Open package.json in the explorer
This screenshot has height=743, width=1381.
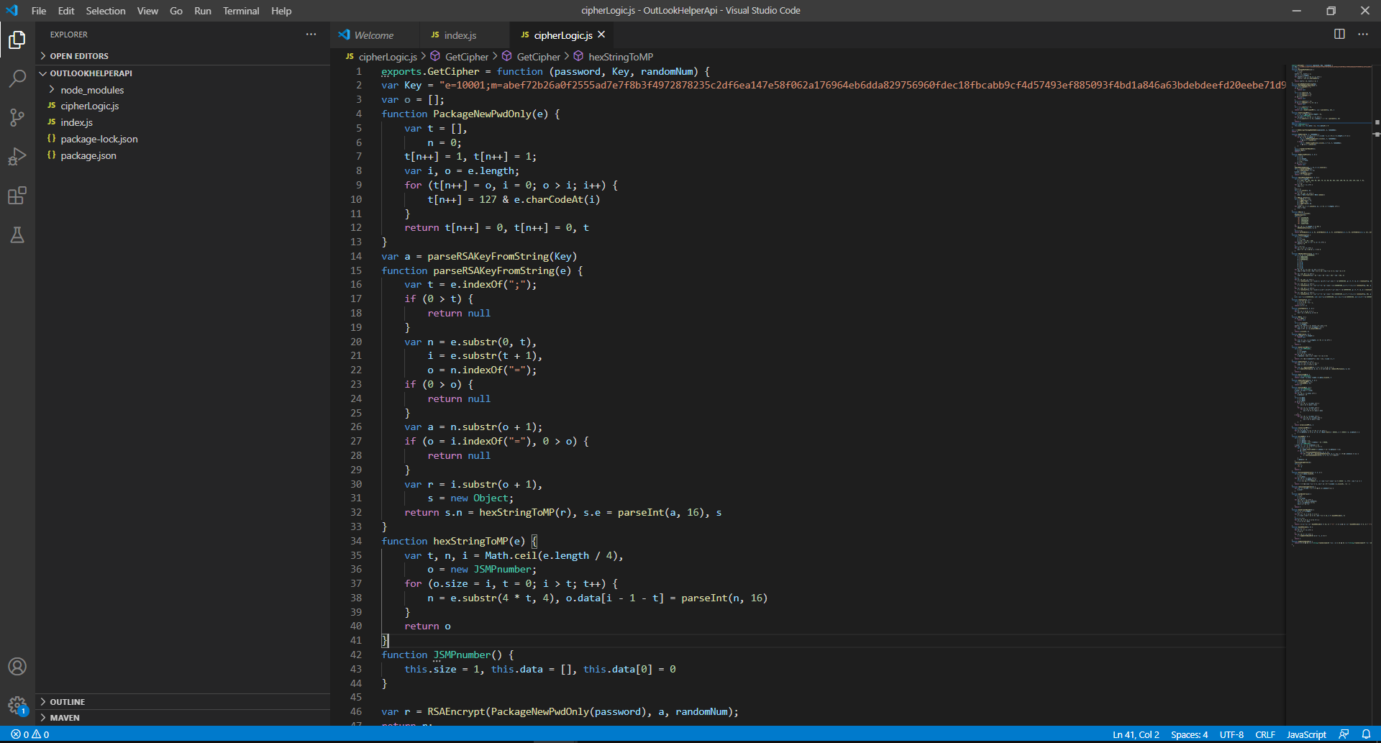[88, 155]
